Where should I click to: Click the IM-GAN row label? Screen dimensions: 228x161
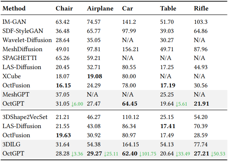coord(14,22)
